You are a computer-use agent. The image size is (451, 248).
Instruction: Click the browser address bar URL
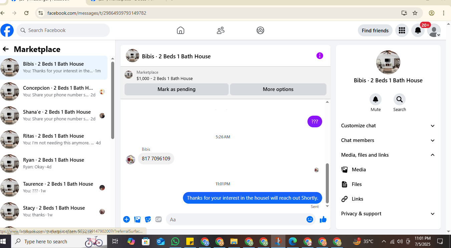point(97,13)
